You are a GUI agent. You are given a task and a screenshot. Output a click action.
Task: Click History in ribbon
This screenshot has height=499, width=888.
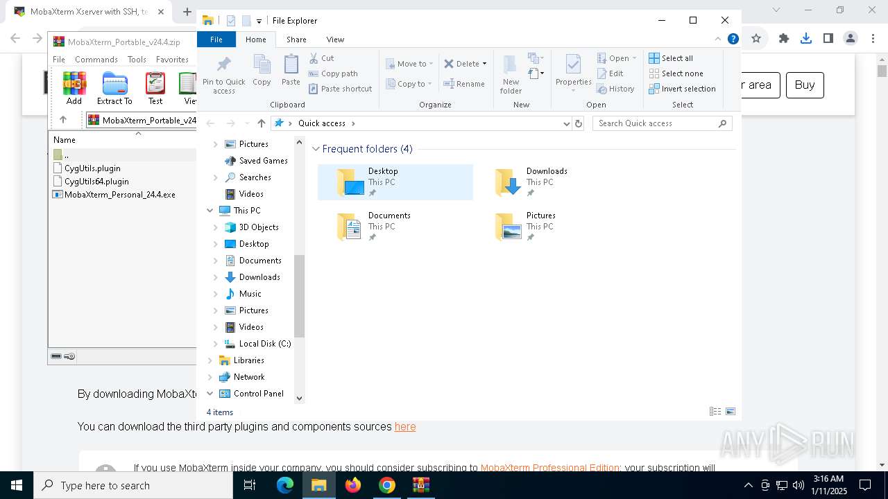pyautogui.click(x=615, y=89)
